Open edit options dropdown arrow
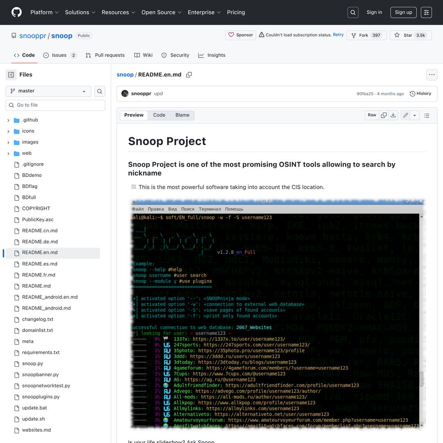This screenshot has width=443, height=443. [x=415, y=115]
